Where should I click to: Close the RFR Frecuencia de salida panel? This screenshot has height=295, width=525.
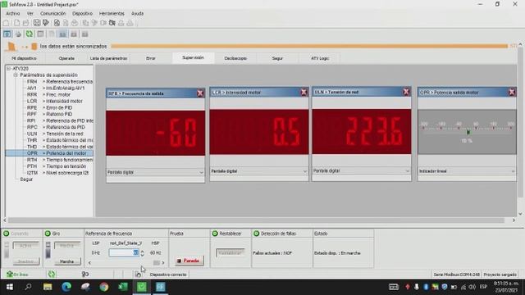point(200,93)
